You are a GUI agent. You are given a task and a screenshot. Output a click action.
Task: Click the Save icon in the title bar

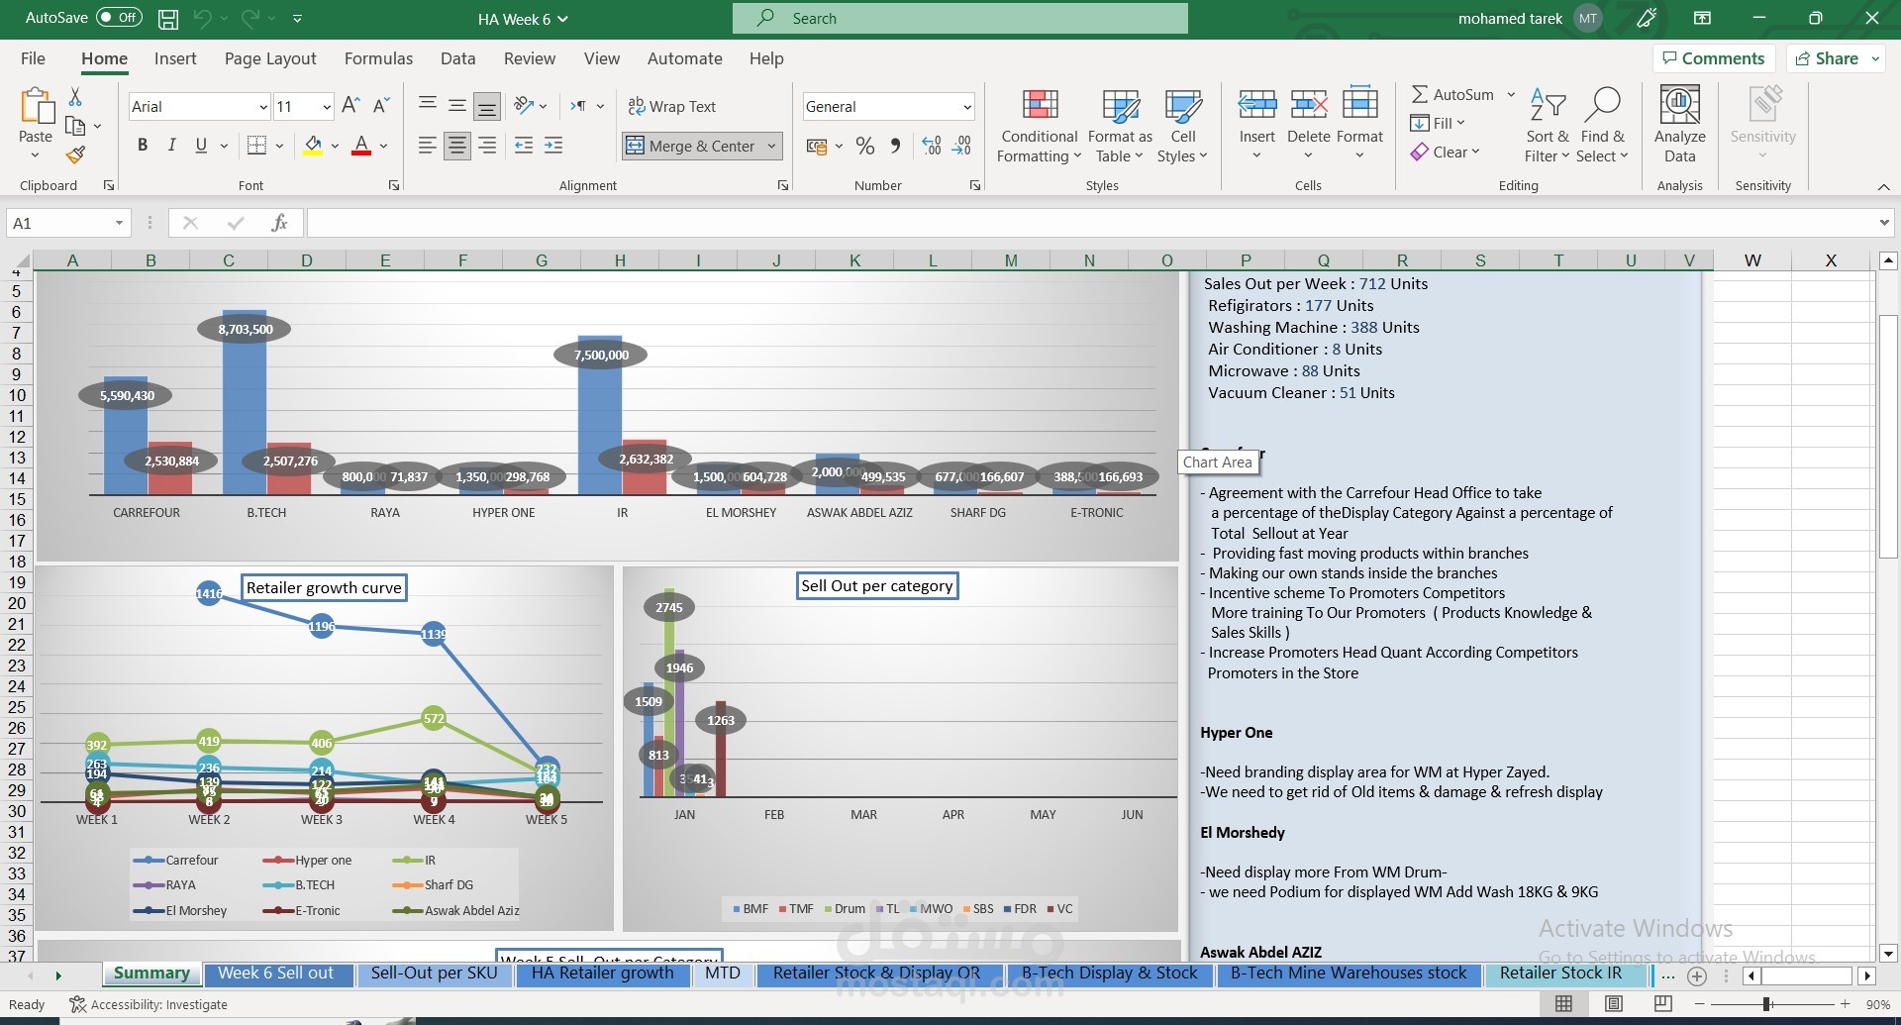(x=168, y=18)
